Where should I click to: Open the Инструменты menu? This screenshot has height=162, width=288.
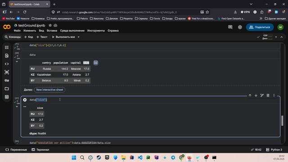point(96,31)
